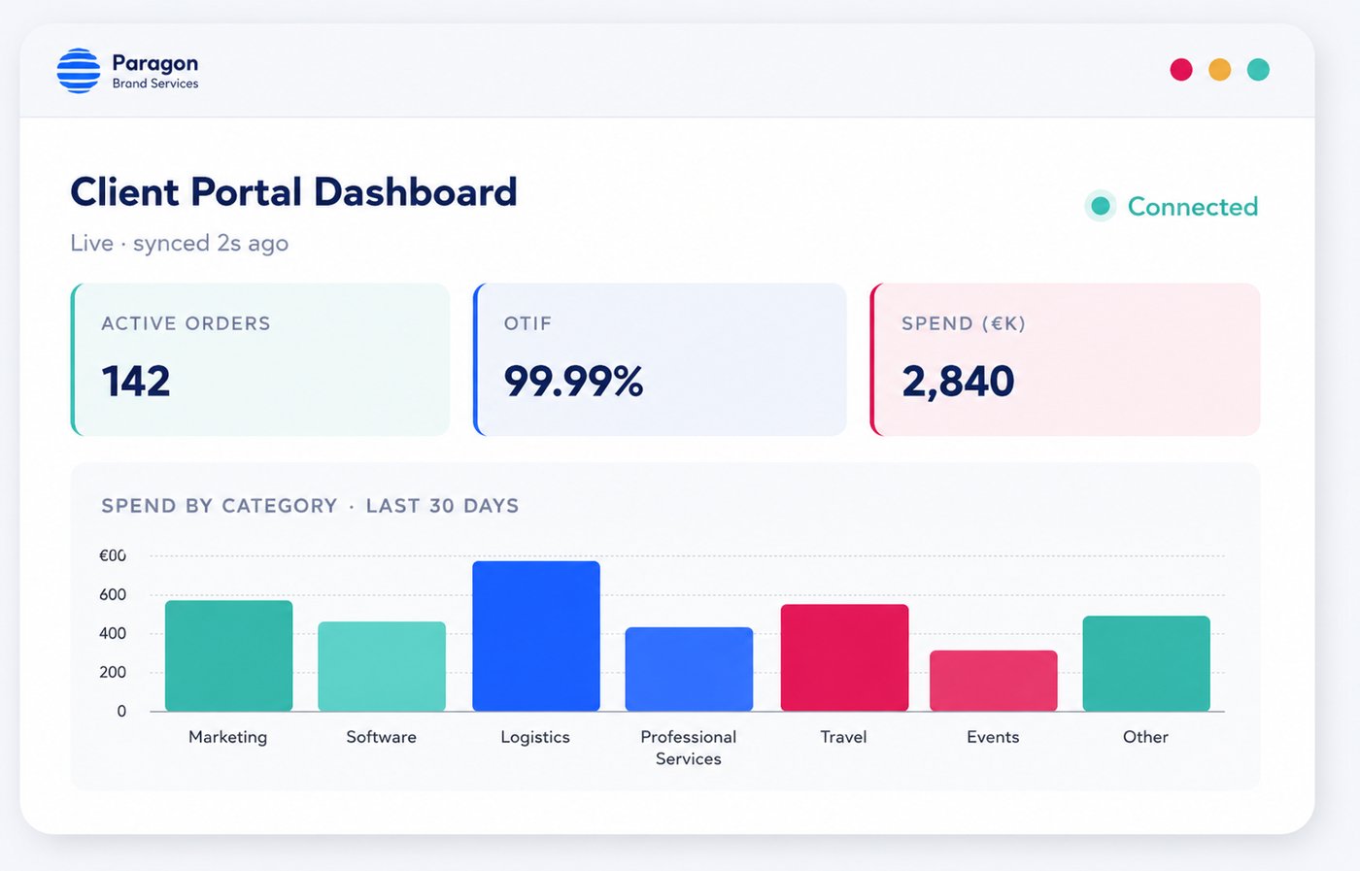Click the Paragon Brand Services title
Image resolution: width=1360 pixels, height=871 pixels.
click(155, 71)
